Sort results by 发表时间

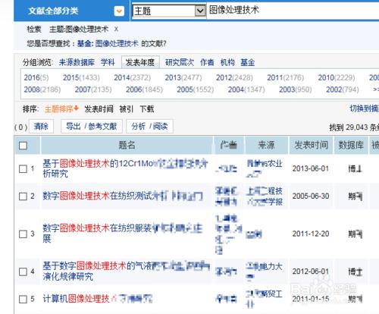pos(99,109)
